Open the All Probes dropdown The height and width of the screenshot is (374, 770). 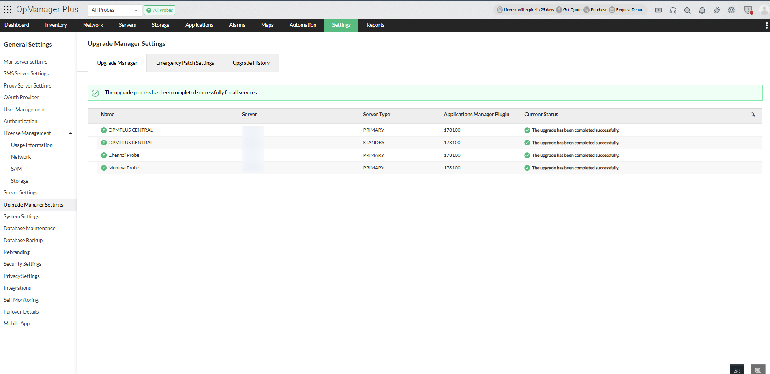pyautogui.click(x=114, y=10)
